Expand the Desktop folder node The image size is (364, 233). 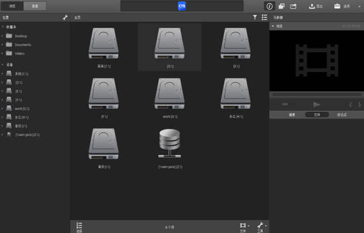click(x=2, y=36)
